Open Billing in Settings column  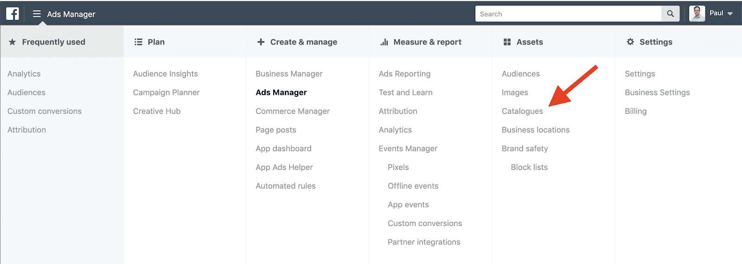[x=636, y=111]
